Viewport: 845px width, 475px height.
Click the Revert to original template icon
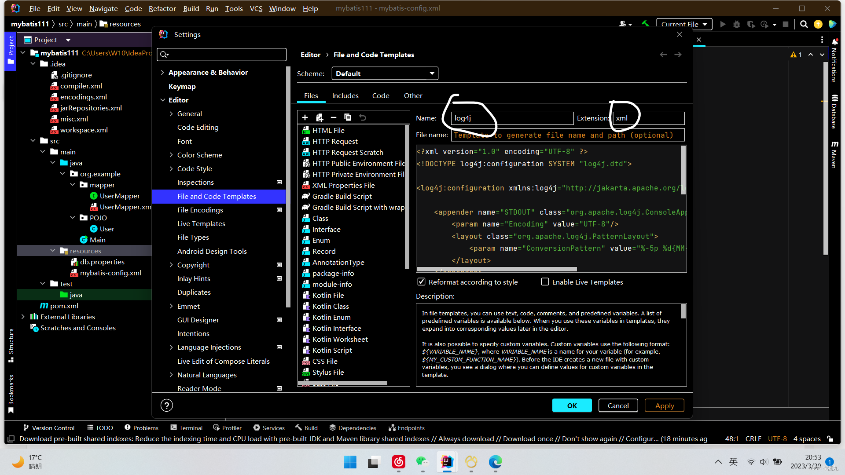click(x=362, y=117)
